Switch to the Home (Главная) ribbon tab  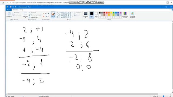15,10
